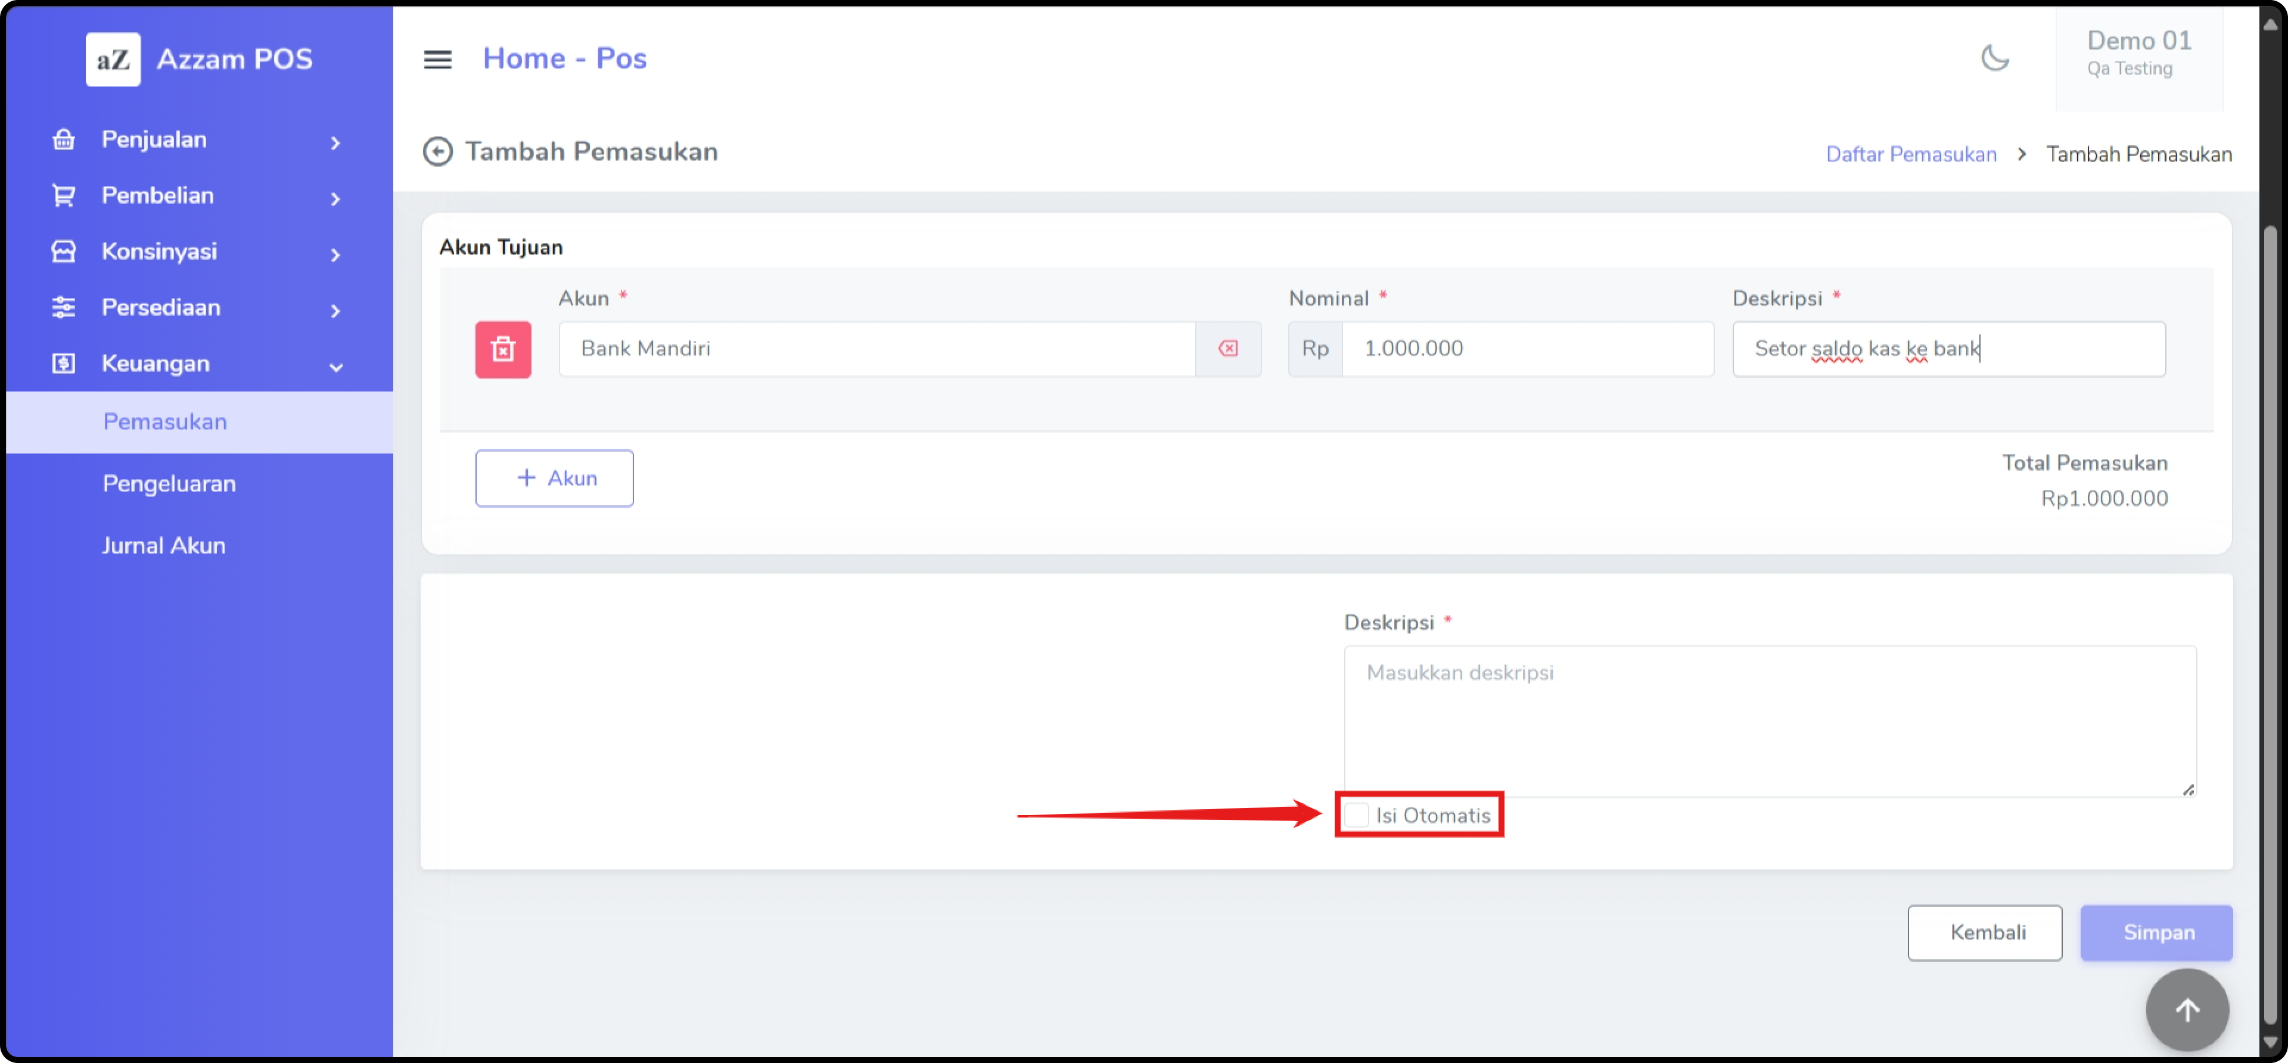This screenshot has height=1063, width=2288.
Task: Expand the Persediaan menu chevron
Action: [335, 310]
